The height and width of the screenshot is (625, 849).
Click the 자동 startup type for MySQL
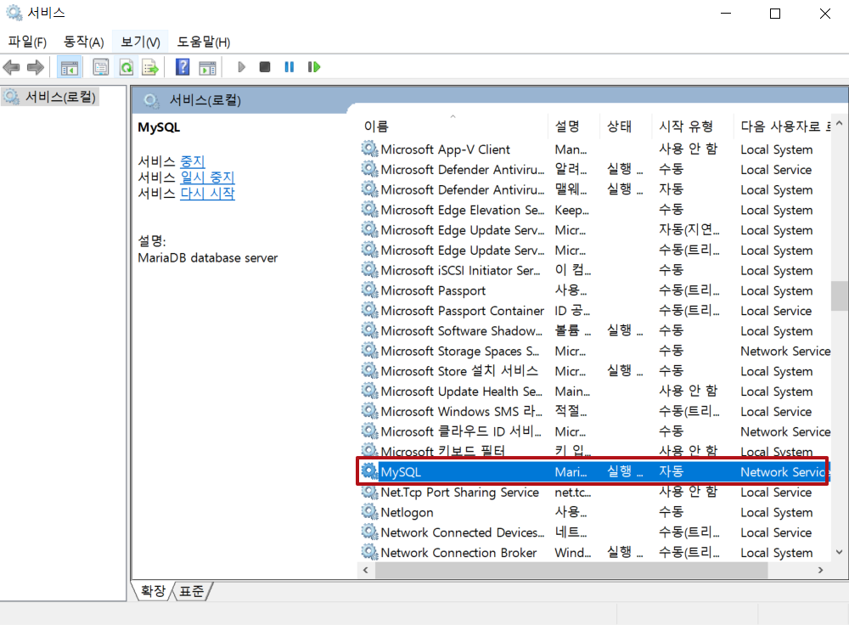pyautogui.click(x=671, y=471)
